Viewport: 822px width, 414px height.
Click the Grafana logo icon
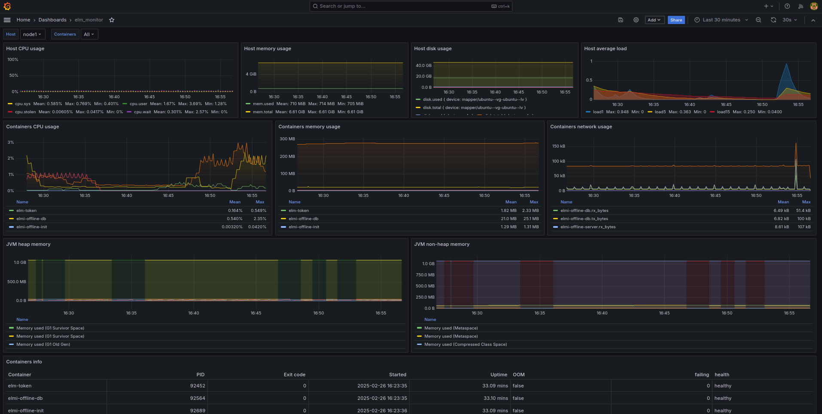coord(7,6)
